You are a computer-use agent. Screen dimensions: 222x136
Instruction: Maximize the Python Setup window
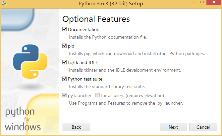(202, 2)
